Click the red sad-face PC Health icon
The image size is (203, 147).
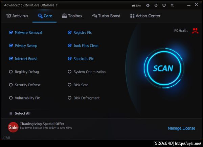click(x=195, y=31)
